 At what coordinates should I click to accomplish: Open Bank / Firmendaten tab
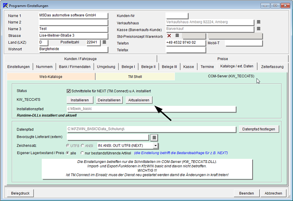pyautogui.click(x=75, y=67)
